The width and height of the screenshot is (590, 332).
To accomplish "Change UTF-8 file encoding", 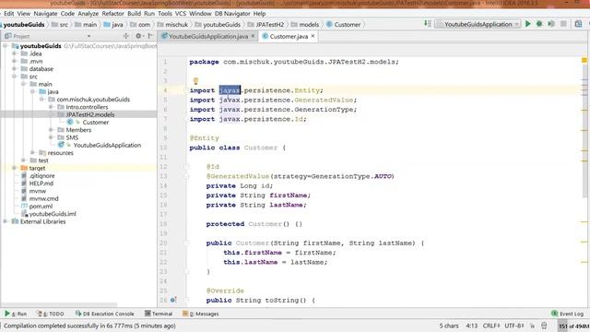I will tap(514, 326).
